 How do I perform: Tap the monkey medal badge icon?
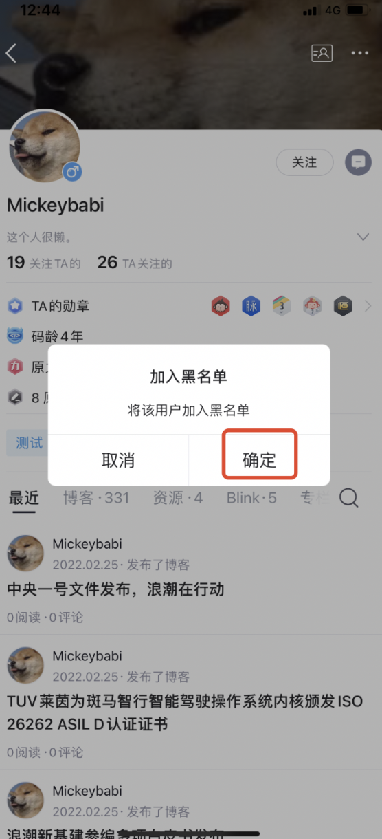pyautogui.click(x=221, y=306)
